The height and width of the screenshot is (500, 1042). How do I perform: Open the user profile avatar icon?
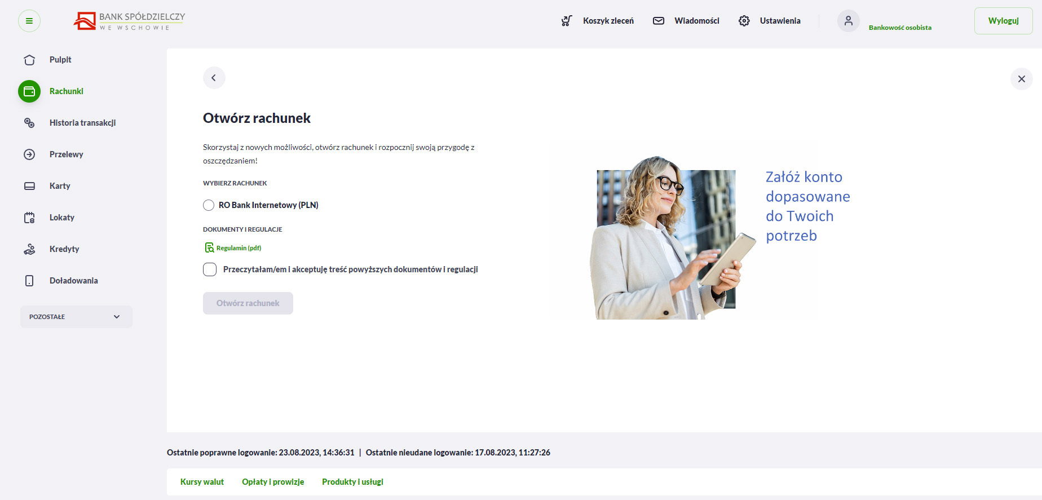(x=848, y=21)
